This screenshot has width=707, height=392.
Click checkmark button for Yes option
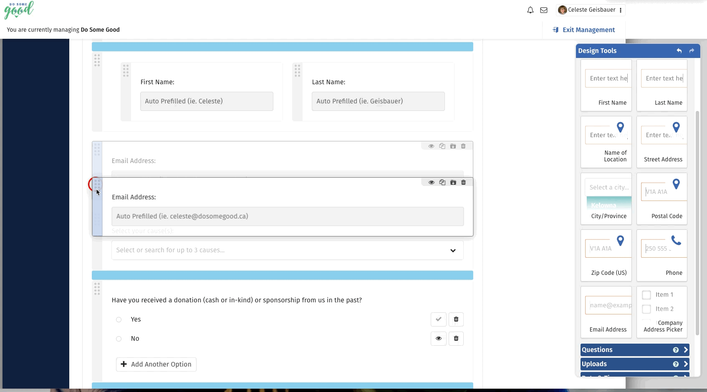439,319
